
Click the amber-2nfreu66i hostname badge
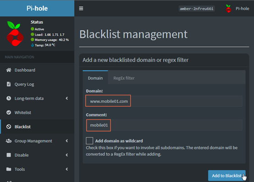[x=197, y=9]
